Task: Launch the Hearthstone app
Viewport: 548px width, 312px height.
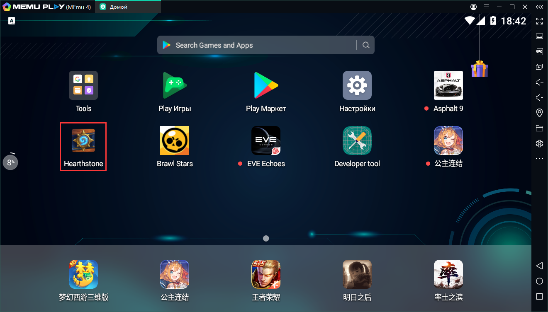Action: (83, 141)
